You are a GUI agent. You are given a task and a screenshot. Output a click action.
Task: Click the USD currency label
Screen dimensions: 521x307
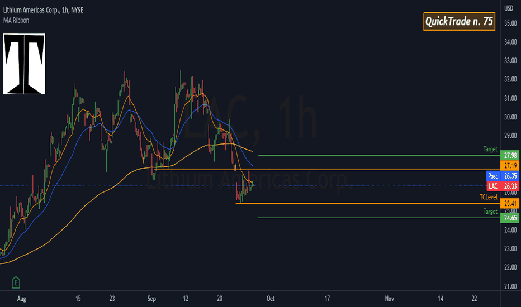[509, 8]
